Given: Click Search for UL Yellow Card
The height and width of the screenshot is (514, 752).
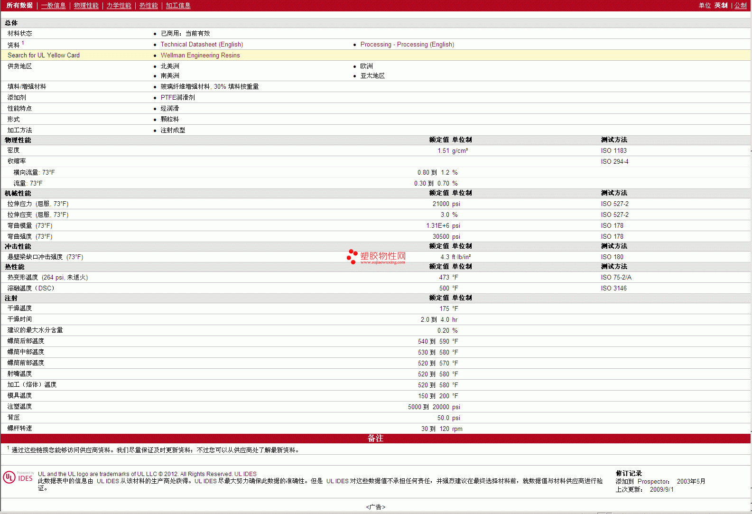Looking at the screenshot, I should (x=44, y=56).
